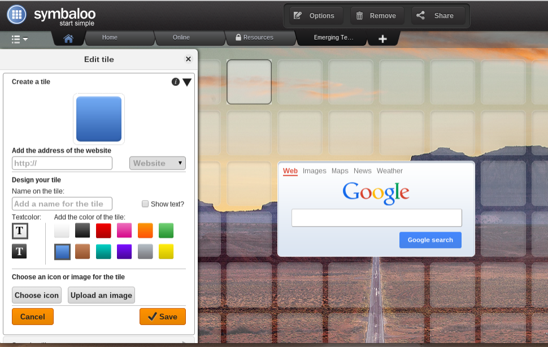548x347 pixels.
Task: Pick the brown tile color
Action: coord(82,251)
